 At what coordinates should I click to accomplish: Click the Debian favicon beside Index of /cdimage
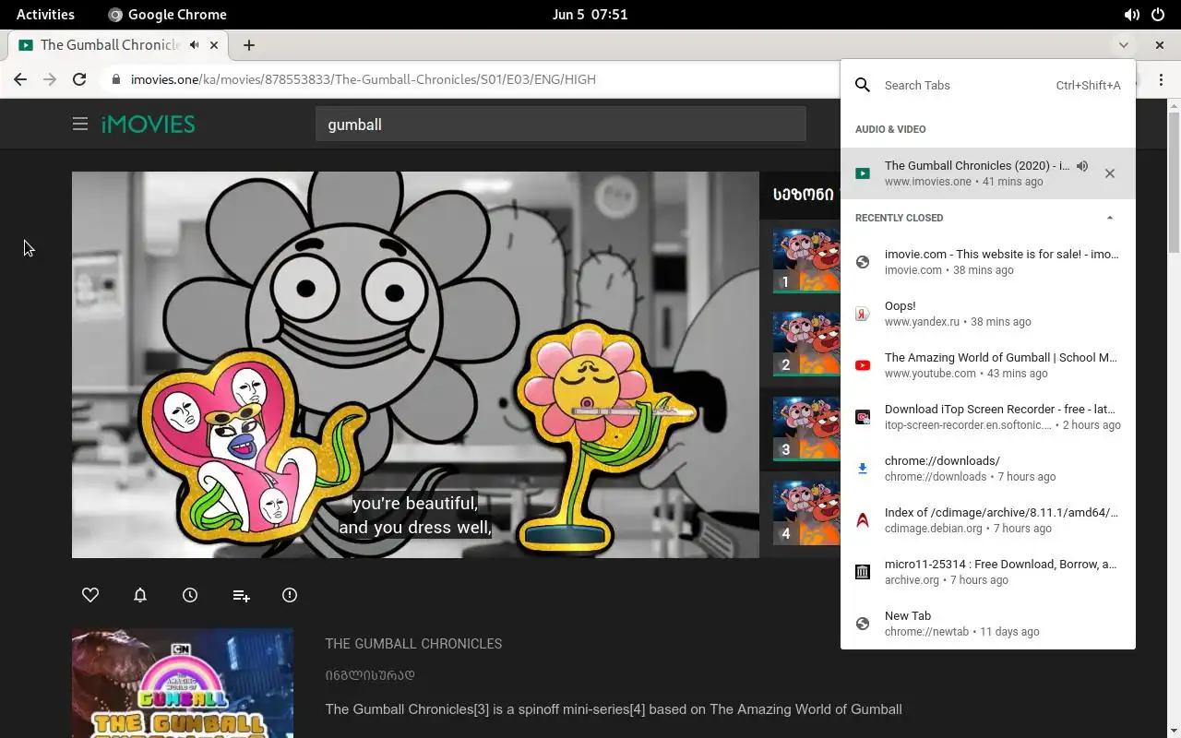(863, 520)
